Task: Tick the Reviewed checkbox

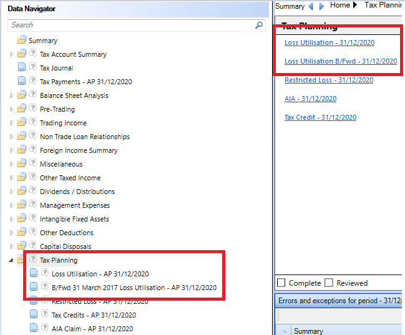Action: tap(329, 283)
